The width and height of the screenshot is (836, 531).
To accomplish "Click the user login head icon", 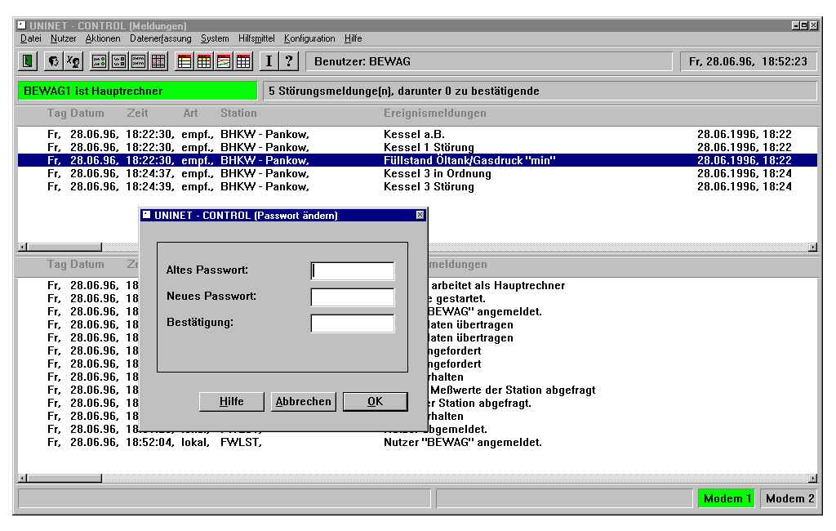I will 53,61.
